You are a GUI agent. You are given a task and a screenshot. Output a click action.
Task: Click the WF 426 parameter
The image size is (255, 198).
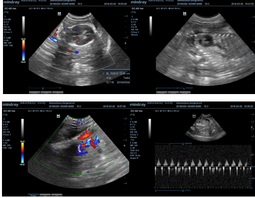pyautogui.click(x=134, y=146)
